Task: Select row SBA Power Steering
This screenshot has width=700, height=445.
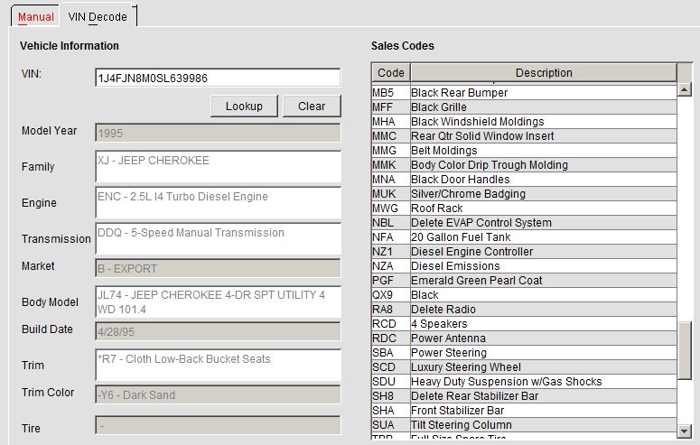Action: coord(524,352)
